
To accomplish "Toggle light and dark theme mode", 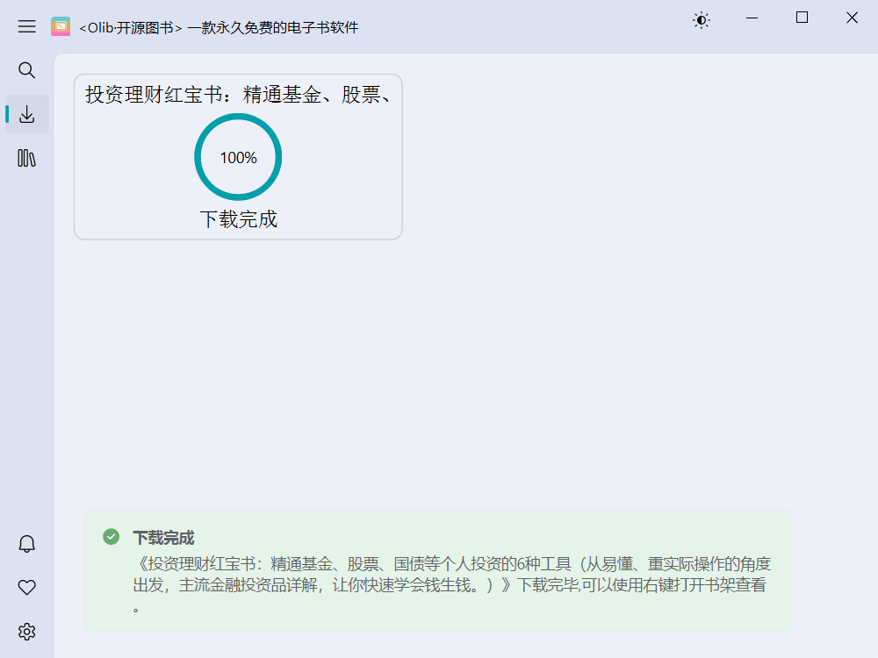I will pyautogui.click(x=701, y=19).
